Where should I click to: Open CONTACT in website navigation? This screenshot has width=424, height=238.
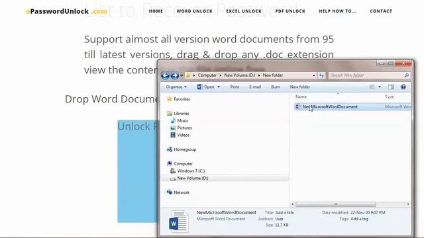[381, 11]
